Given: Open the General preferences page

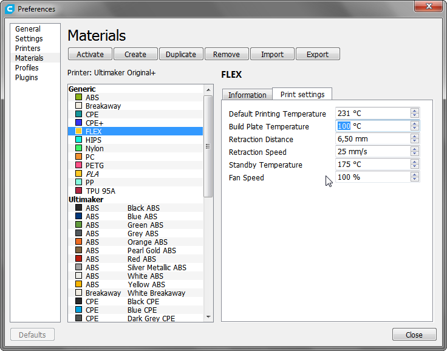Looking at the screenshot, I should coord(35,29).
